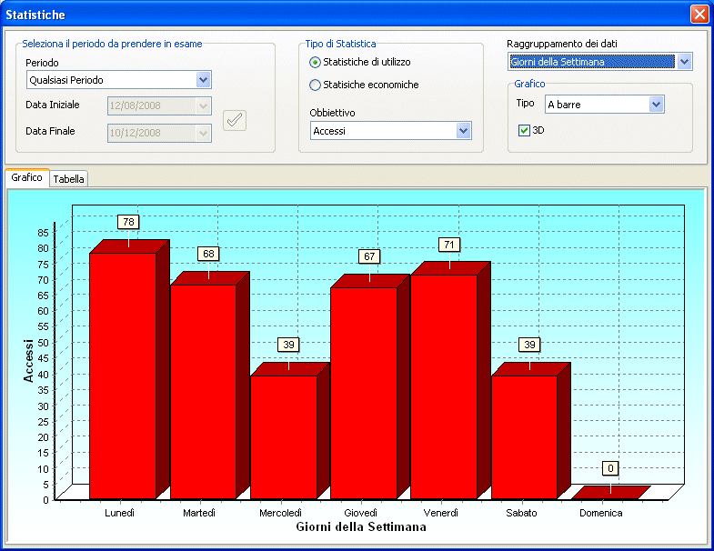Click the Giovedì bar in chart
Screen dimensions: 714x551
pos(364,393)
